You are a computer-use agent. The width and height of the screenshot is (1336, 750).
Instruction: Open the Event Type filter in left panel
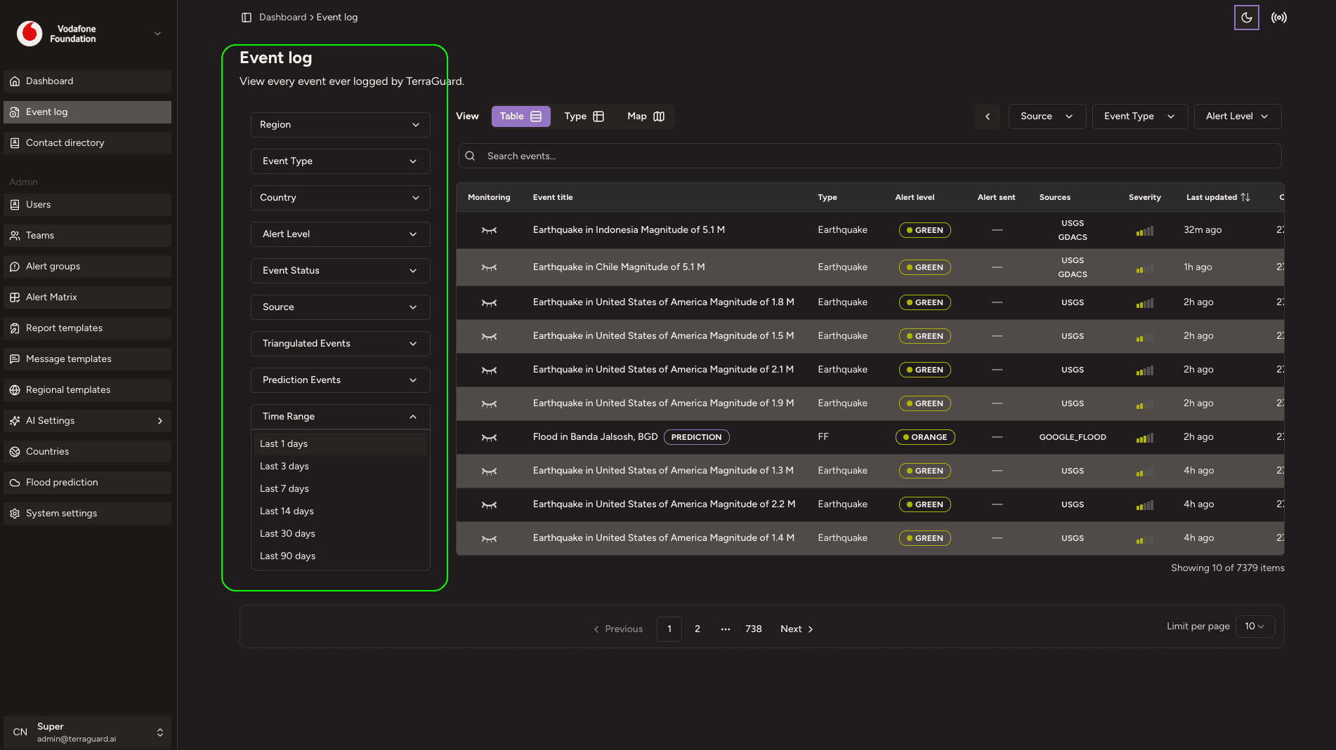pos(340,161)
